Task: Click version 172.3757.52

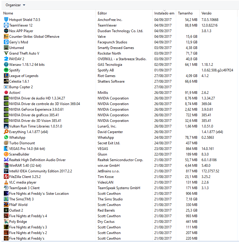Action: [x=210, y=171]
